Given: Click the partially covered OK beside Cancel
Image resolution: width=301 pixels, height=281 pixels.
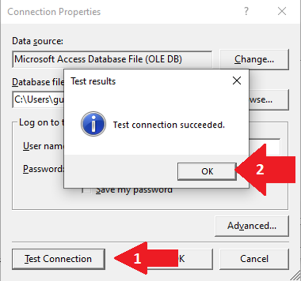Looking at the screenshot, I should coord(195,259).
